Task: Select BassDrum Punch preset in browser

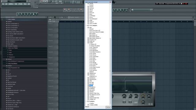Action: click(x=12, y=76)
